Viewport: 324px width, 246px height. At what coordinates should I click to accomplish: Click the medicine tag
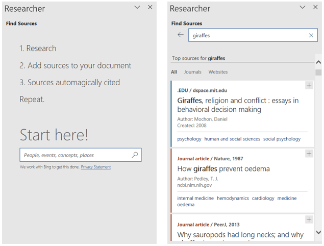pyautogui.click(x=287, y=198)
